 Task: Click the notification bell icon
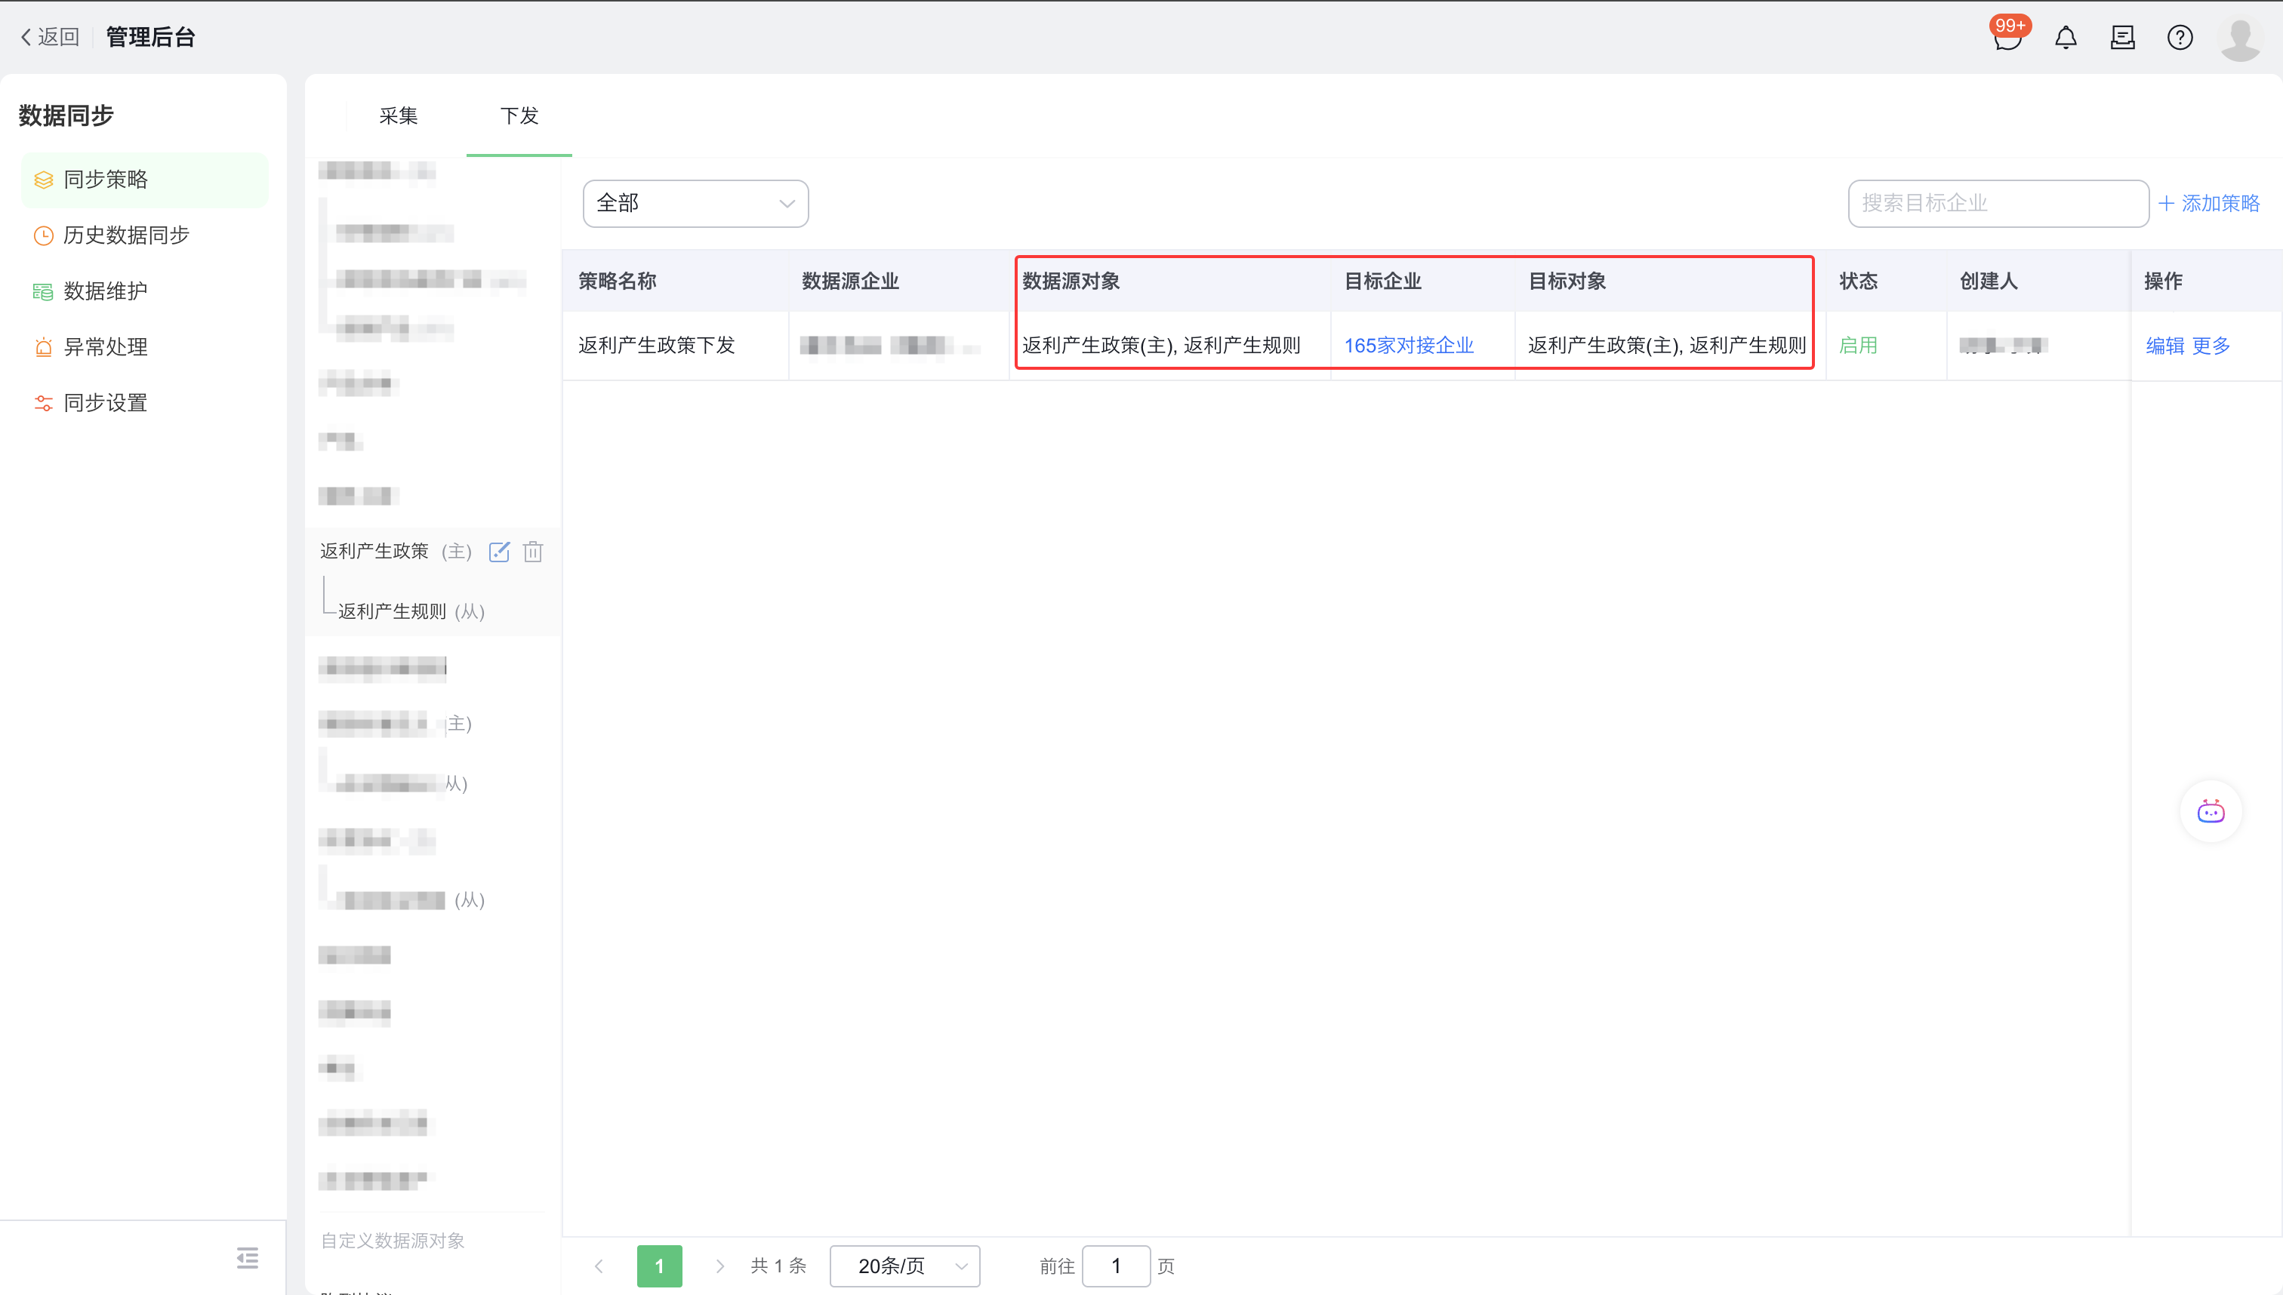(x=2065, y=38)
